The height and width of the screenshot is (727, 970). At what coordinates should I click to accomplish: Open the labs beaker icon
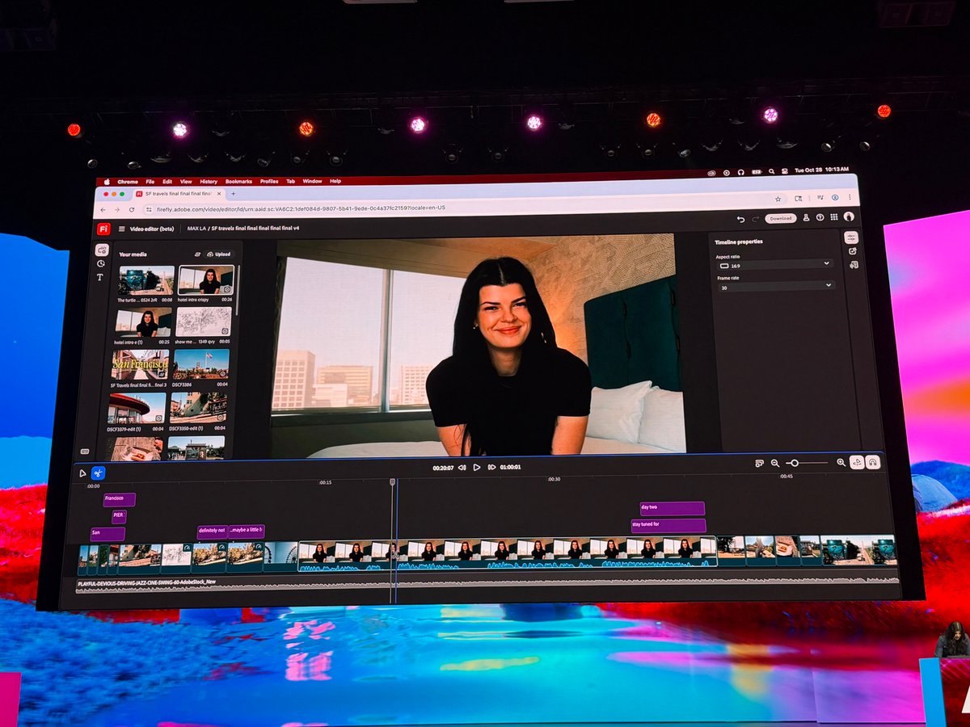click(x=806, y=217)
